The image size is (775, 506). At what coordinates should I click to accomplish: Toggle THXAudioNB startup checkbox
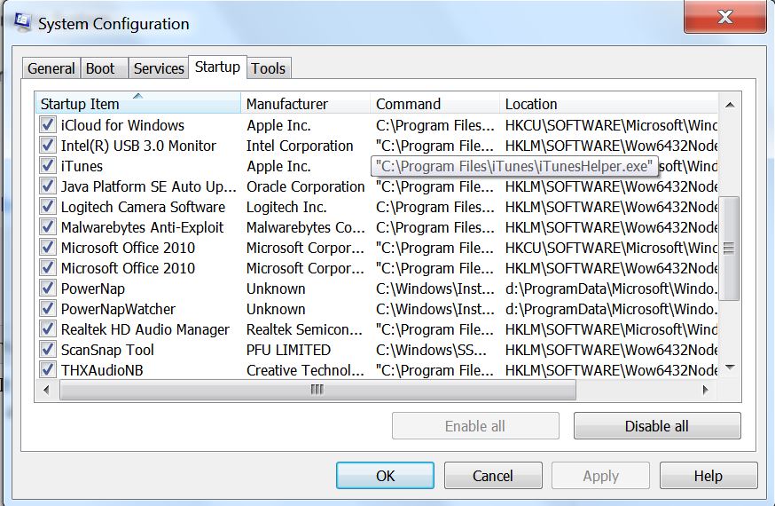(x=48, y=369)
